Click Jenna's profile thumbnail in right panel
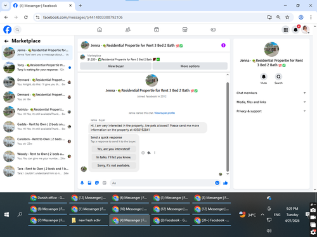The width and height of the screenshot is (317, 237). (271, 49)
